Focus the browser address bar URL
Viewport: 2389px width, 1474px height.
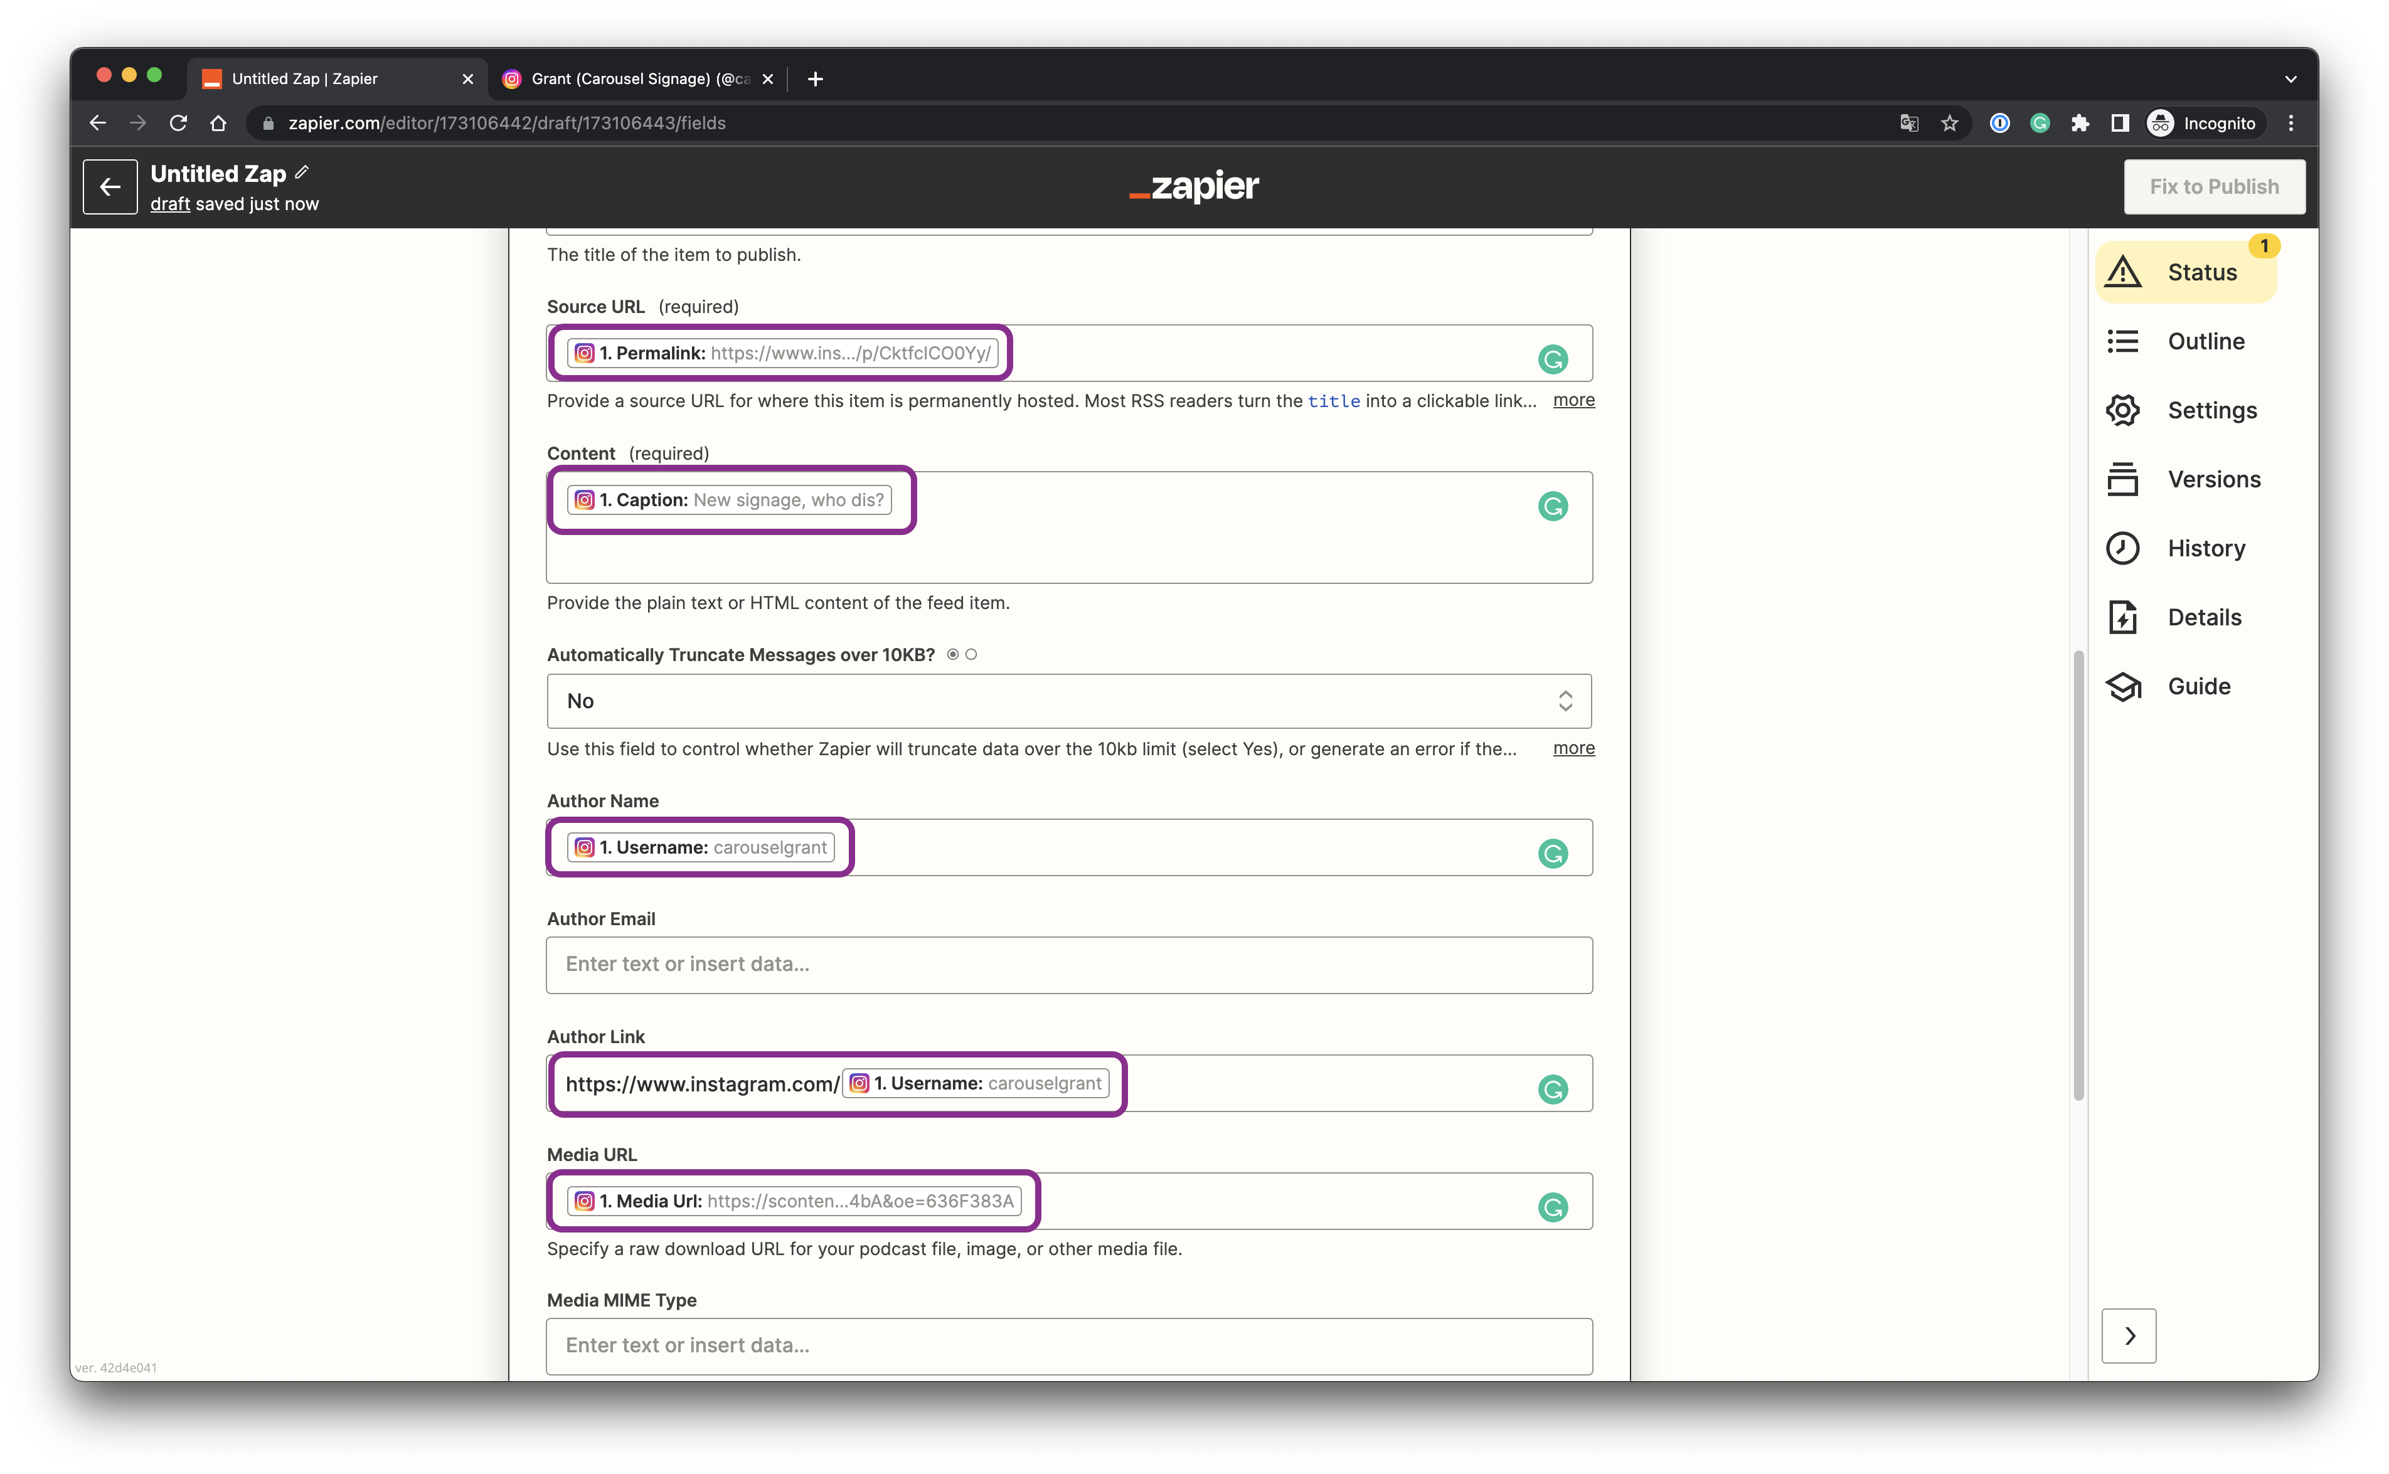(x=507, y=123)
